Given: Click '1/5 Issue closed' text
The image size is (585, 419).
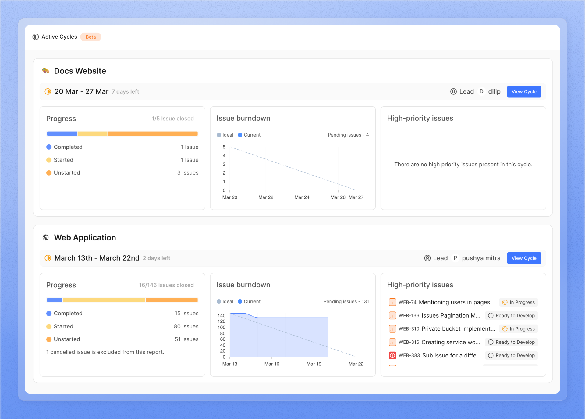Looking at the screenshot, I should pyautogui.click(x=173, y=119).
